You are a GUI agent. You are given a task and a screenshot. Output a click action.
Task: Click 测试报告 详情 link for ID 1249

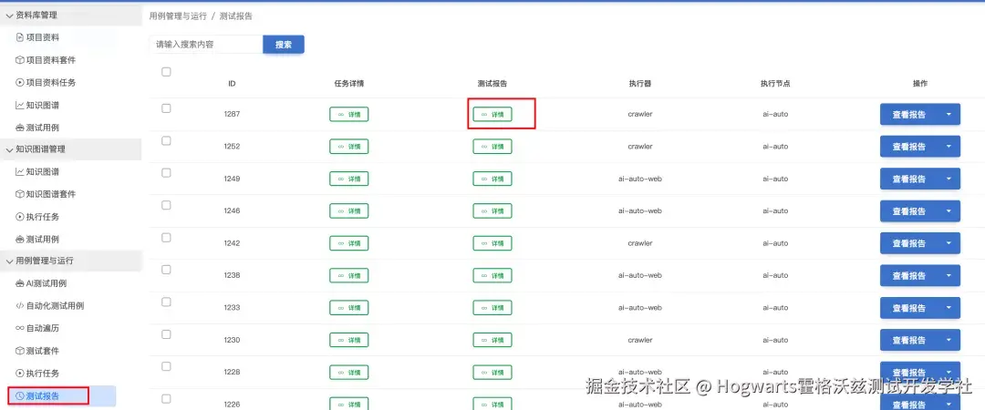pos(493,179)
